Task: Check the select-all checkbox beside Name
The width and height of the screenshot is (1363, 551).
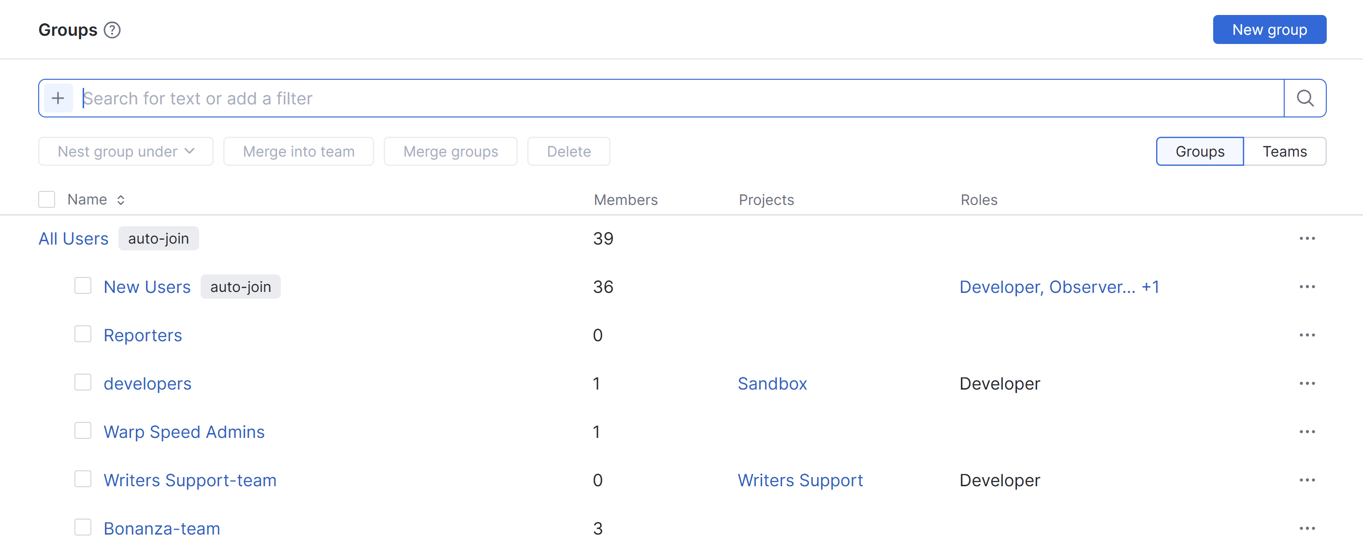Action: (x=46, y=200)
